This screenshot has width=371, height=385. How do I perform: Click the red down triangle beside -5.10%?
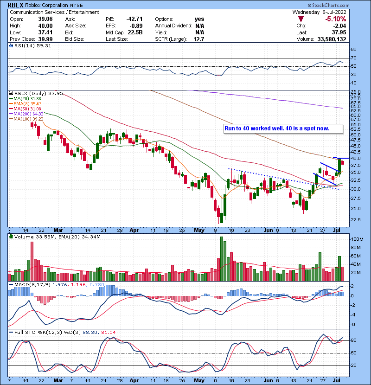coord(301,19)
